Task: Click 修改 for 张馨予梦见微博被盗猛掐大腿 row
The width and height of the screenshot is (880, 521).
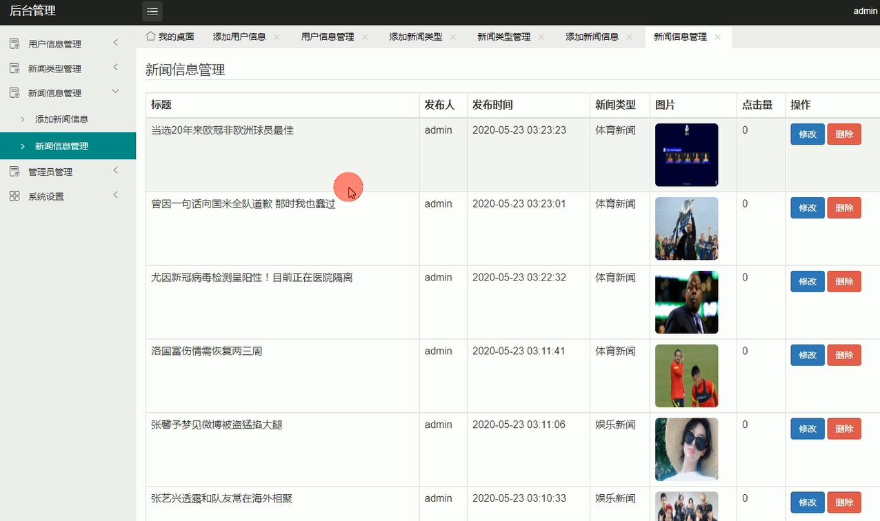Action: click(808, 429)
